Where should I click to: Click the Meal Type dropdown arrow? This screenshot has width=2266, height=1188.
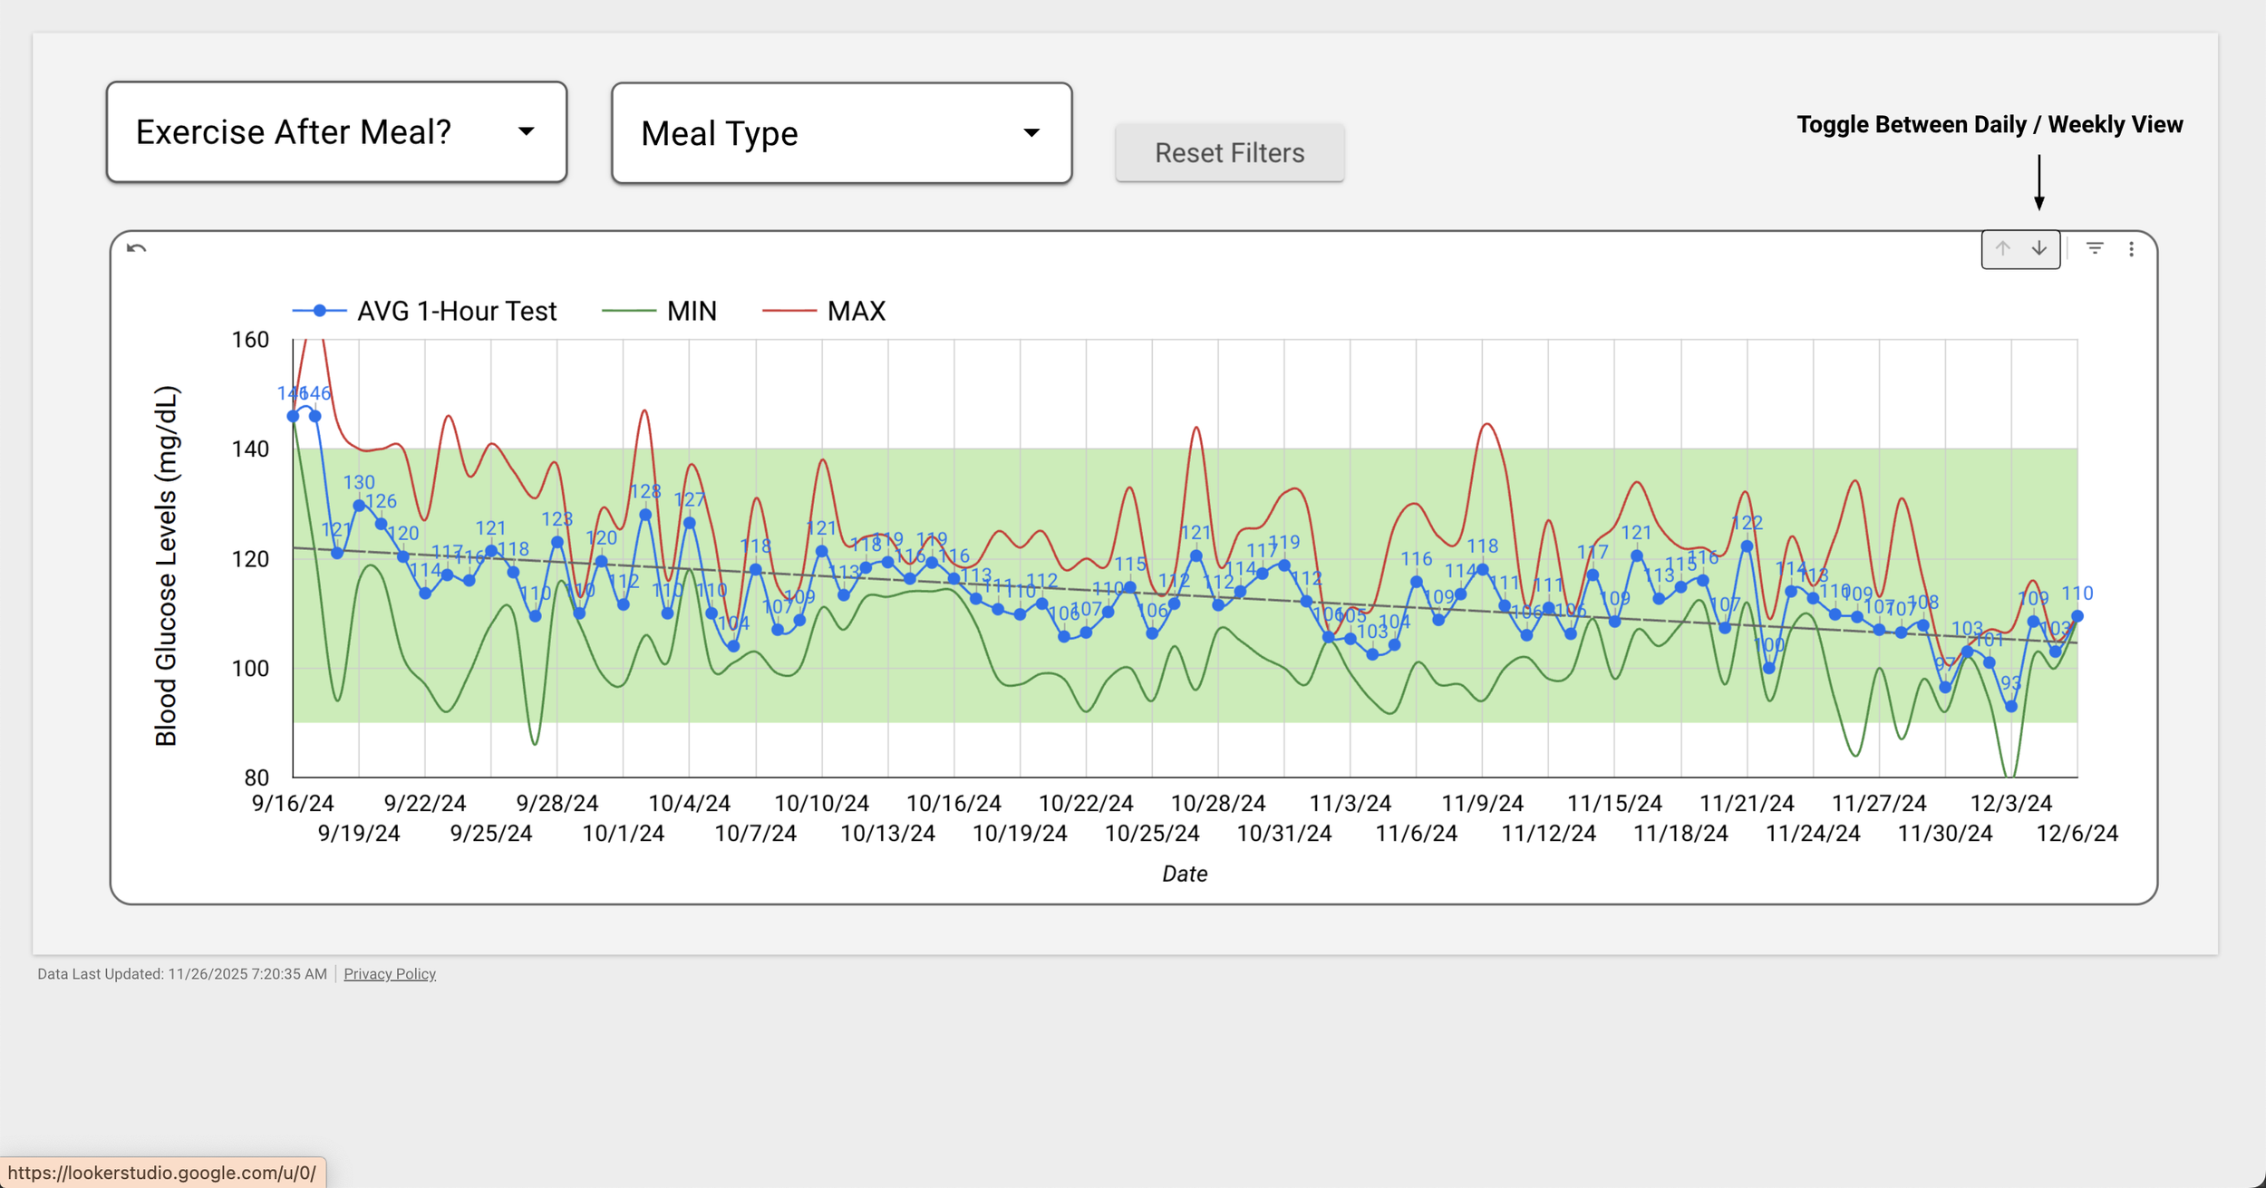click(1031, 133)
